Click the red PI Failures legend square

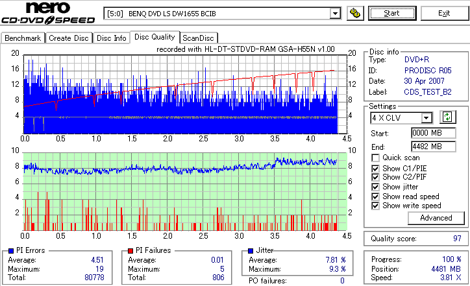(x=130, y=251)
